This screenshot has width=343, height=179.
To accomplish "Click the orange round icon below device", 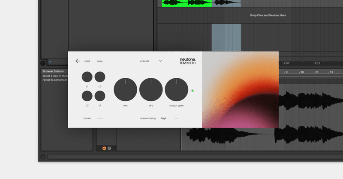I will point(104,148).
